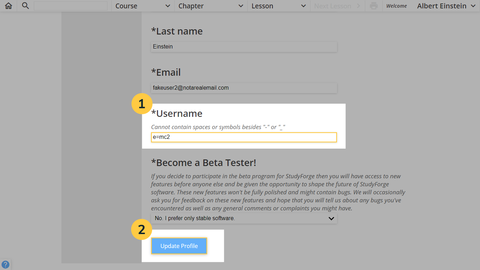Click the numbered badge labeled 2
This screenshot has height=270, width=480.
click(141, 230)
